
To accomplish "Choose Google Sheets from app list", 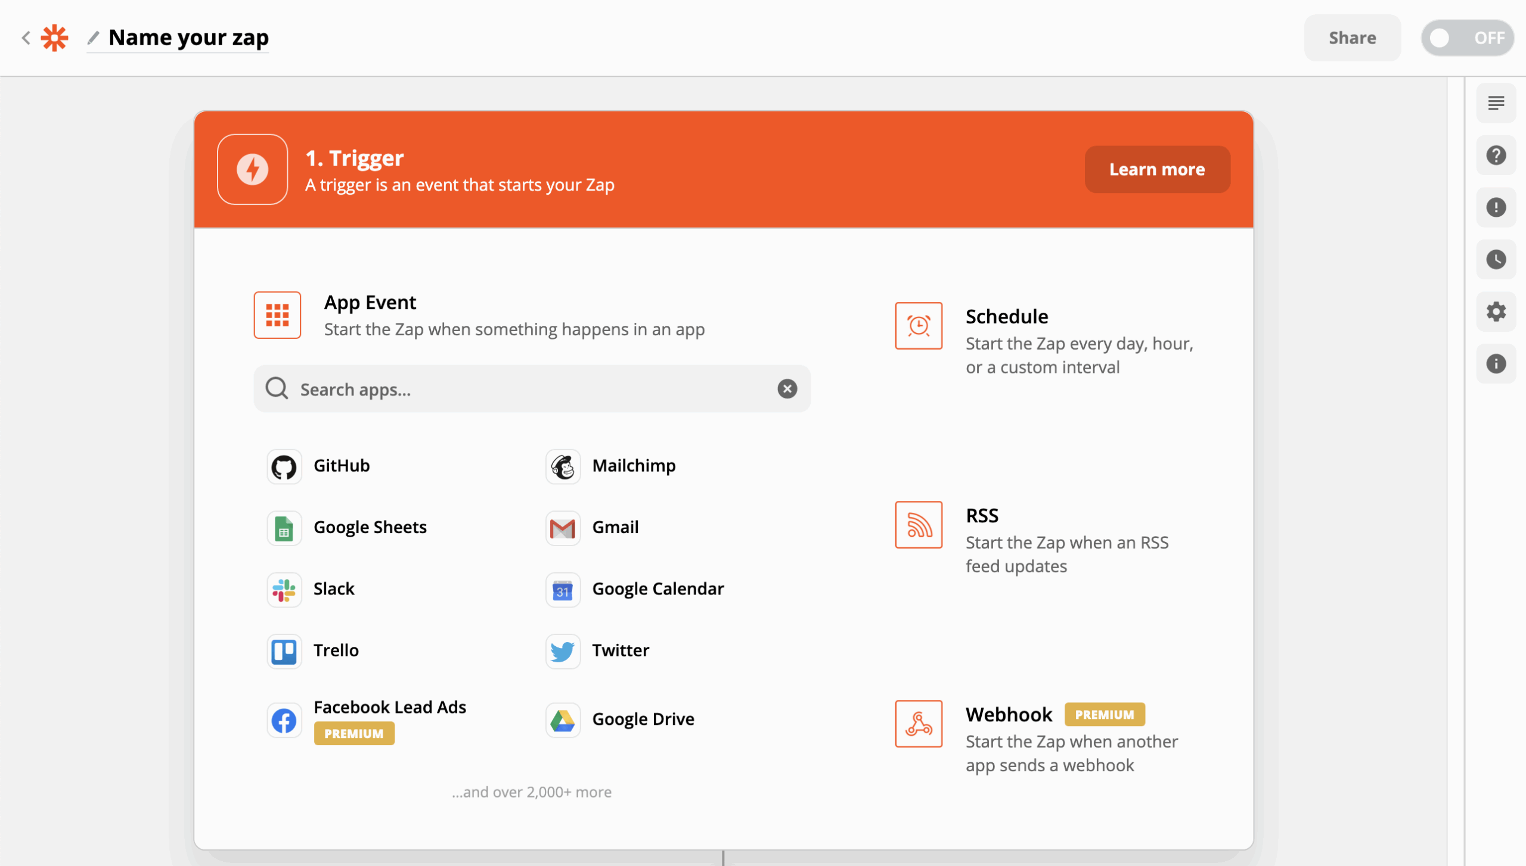I will 347,528.
